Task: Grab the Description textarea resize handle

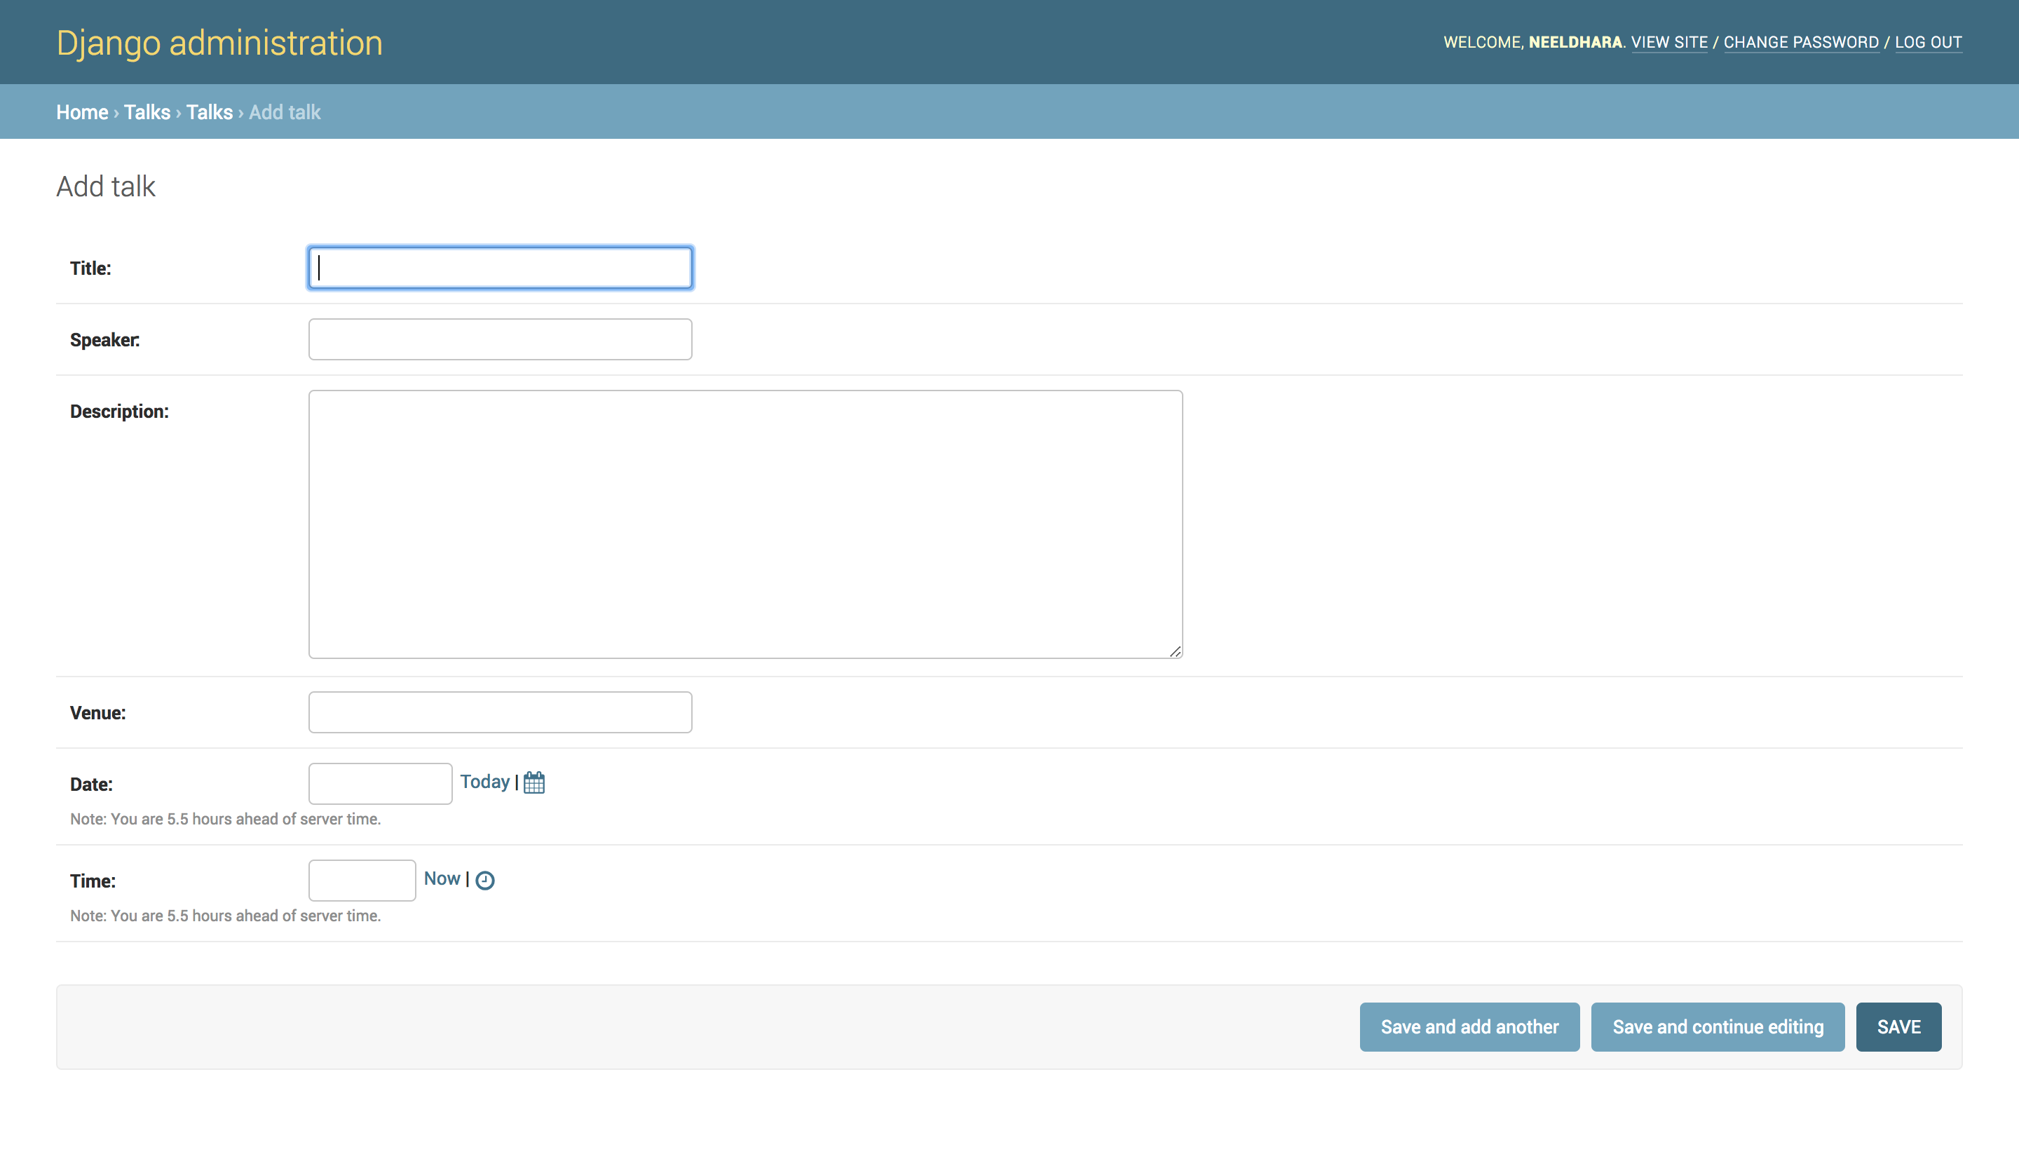Action: point(1175,651)
